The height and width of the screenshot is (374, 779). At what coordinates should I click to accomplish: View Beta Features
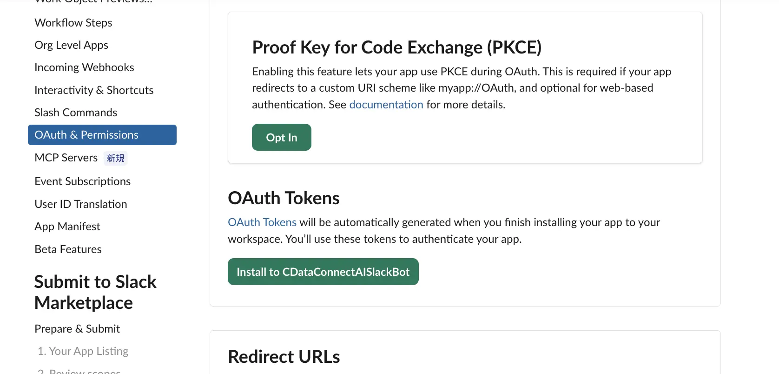68,249
